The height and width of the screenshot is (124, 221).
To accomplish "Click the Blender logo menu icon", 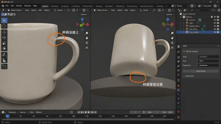I will [3, 6].
